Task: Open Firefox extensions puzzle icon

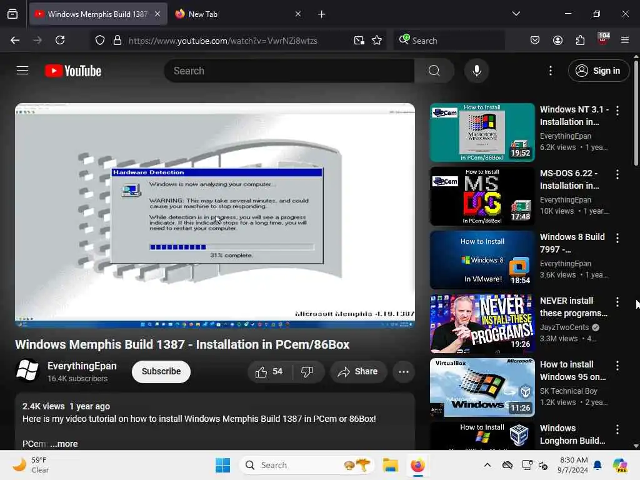Action: point(580,40)
